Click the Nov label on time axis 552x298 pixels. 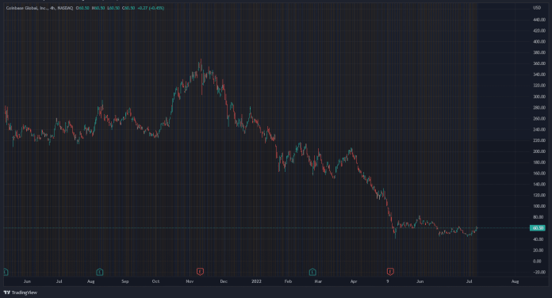click(x=190, y=281)
